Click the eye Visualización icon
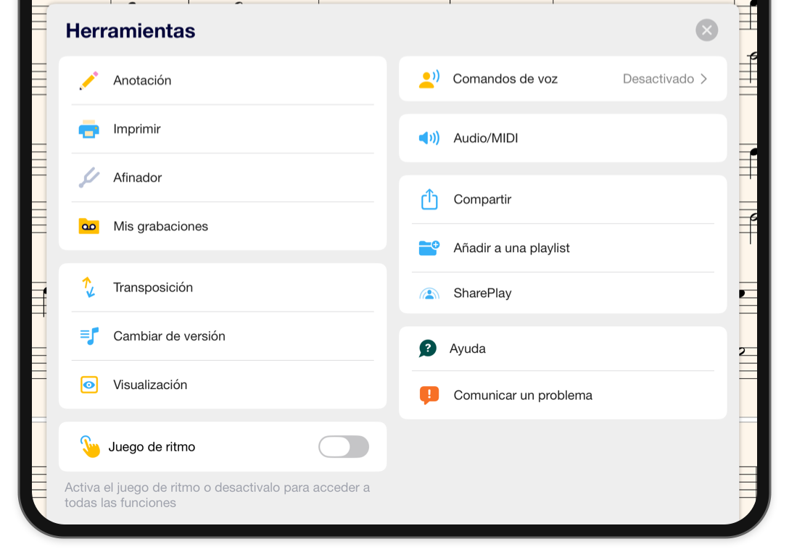 click(x=89, y=385)
